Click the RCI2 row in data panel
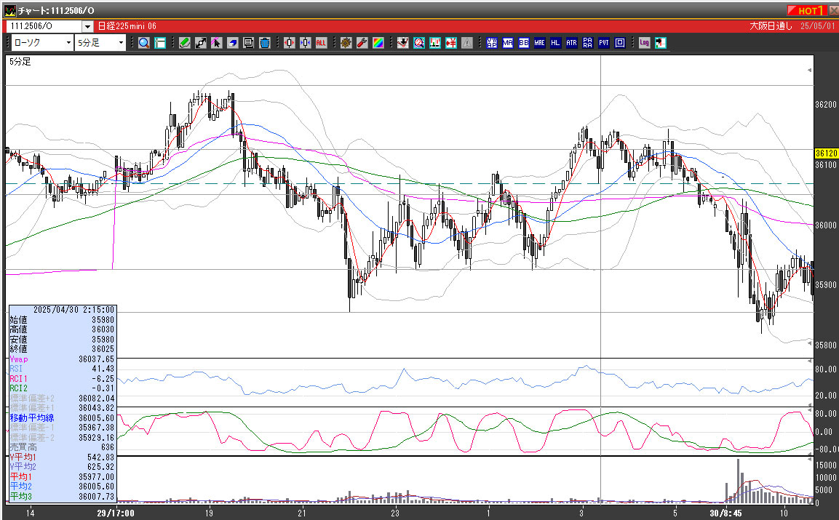This screenshot has width=839, height=520. point(62,388)
